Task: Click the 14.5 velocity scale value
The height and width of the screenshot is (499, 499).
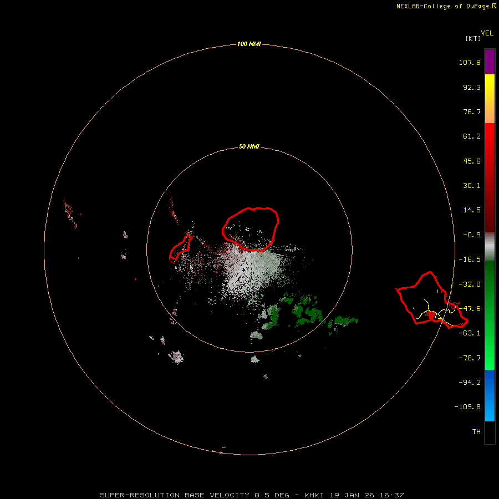Action: [472, 210]
